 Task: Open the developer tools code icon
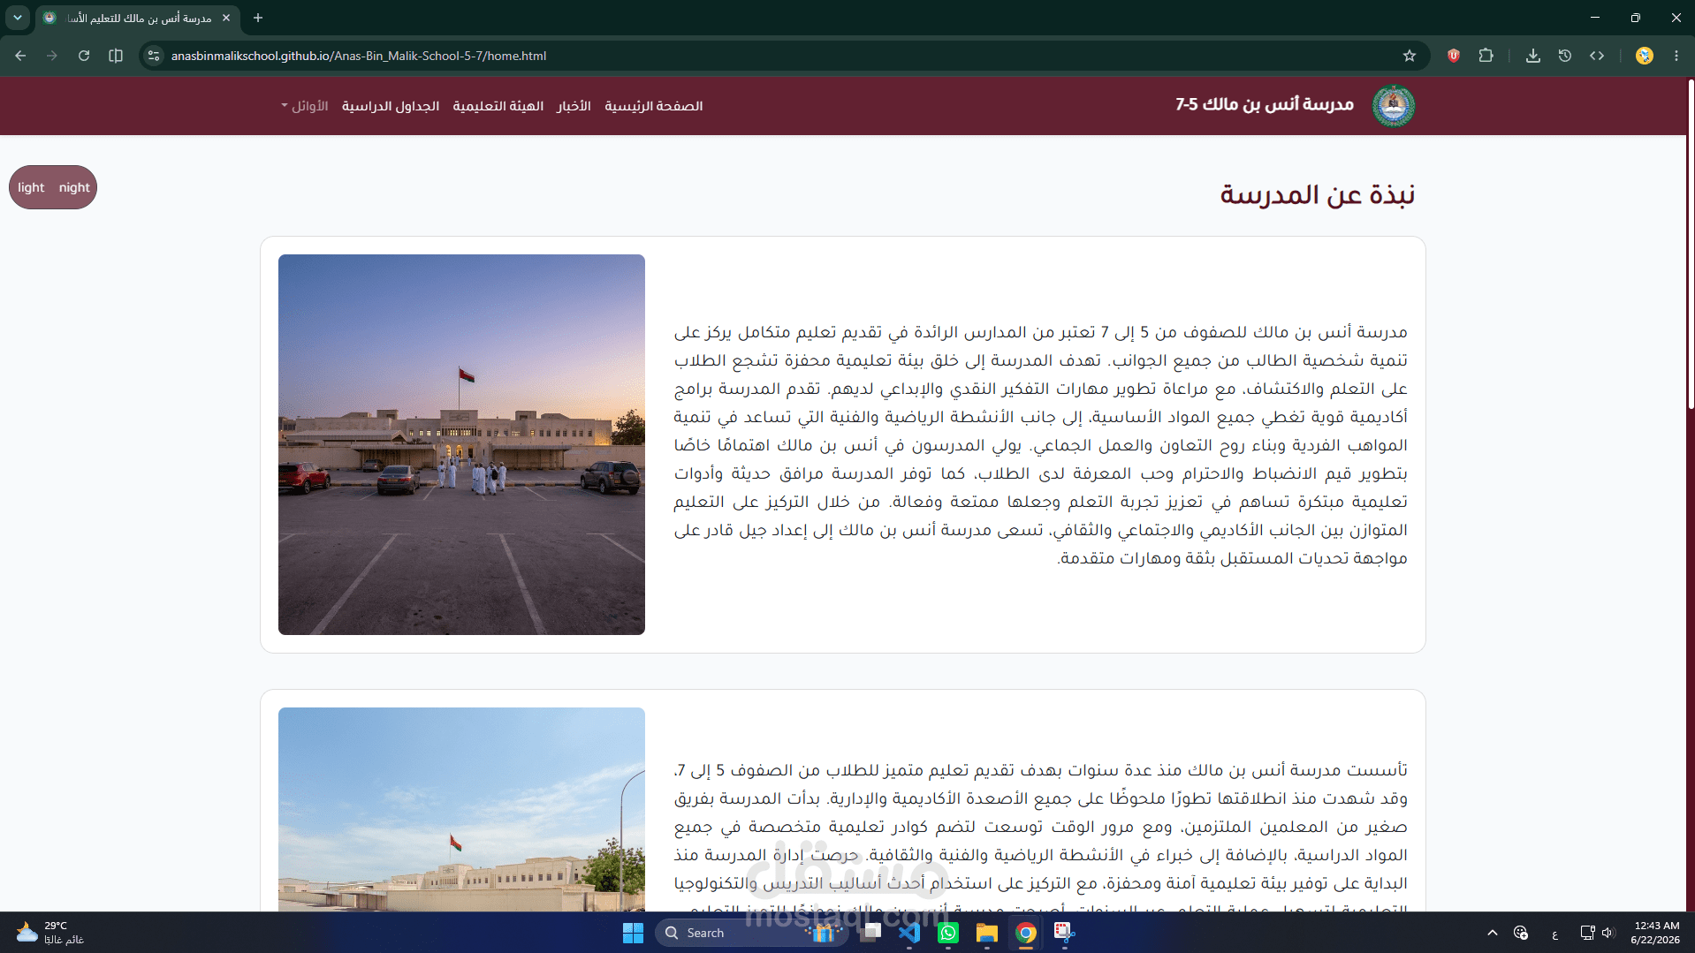pyautogui.click(x=1597, y=56)
